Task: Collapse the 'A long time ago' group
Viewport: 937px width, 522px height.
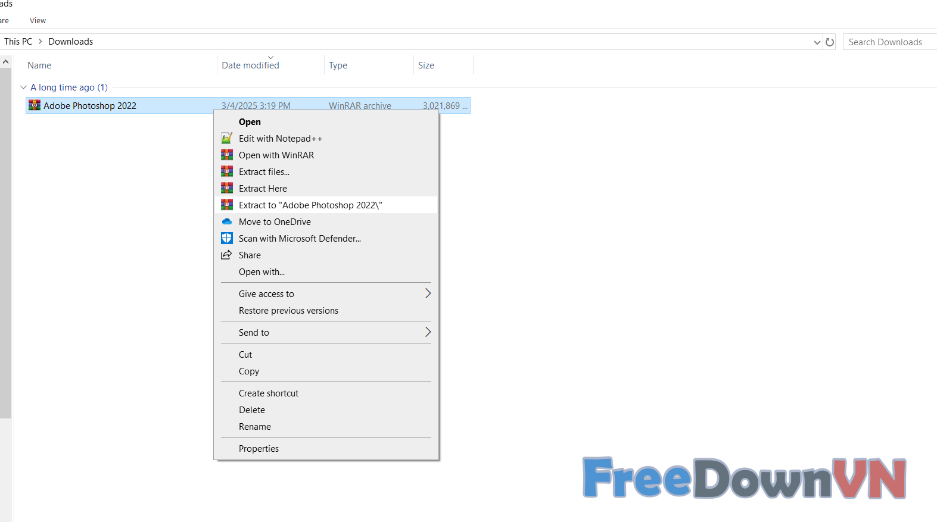Action: click(x=24, y=87)
